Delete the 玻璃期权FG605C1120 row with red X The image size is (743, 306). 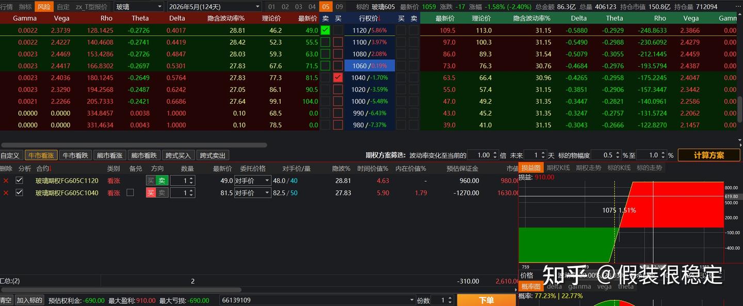click(6, 181)
